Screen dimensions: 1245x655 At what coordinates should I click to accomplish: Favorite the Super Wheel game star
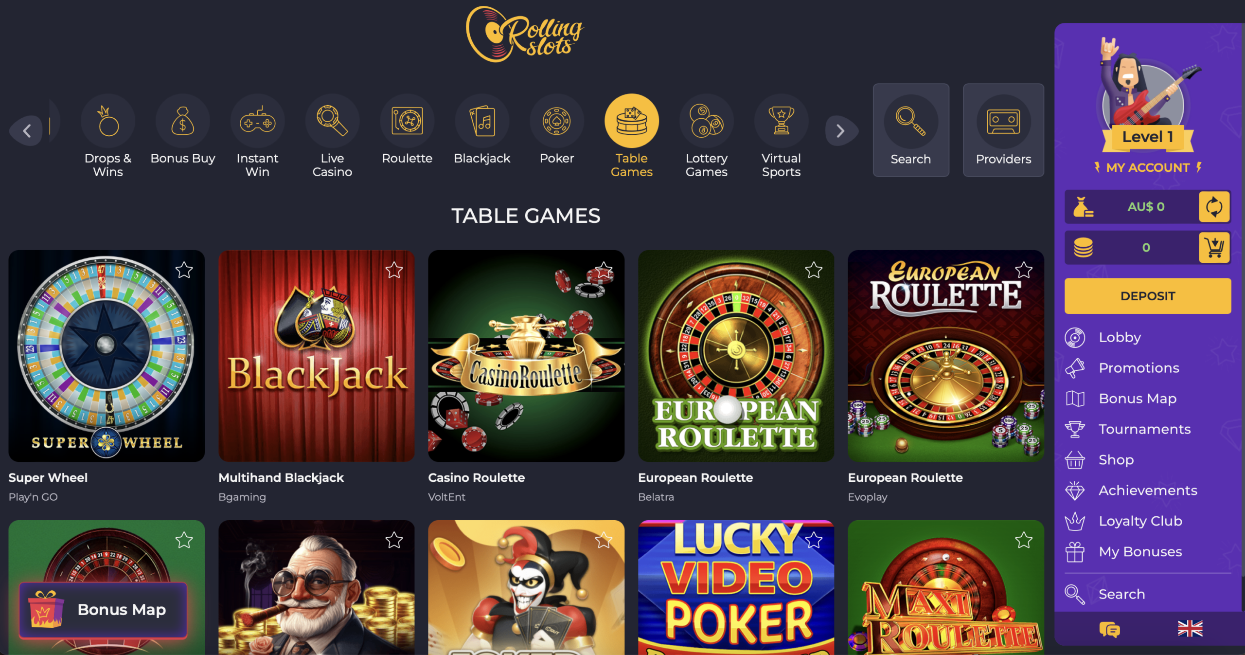184,270
